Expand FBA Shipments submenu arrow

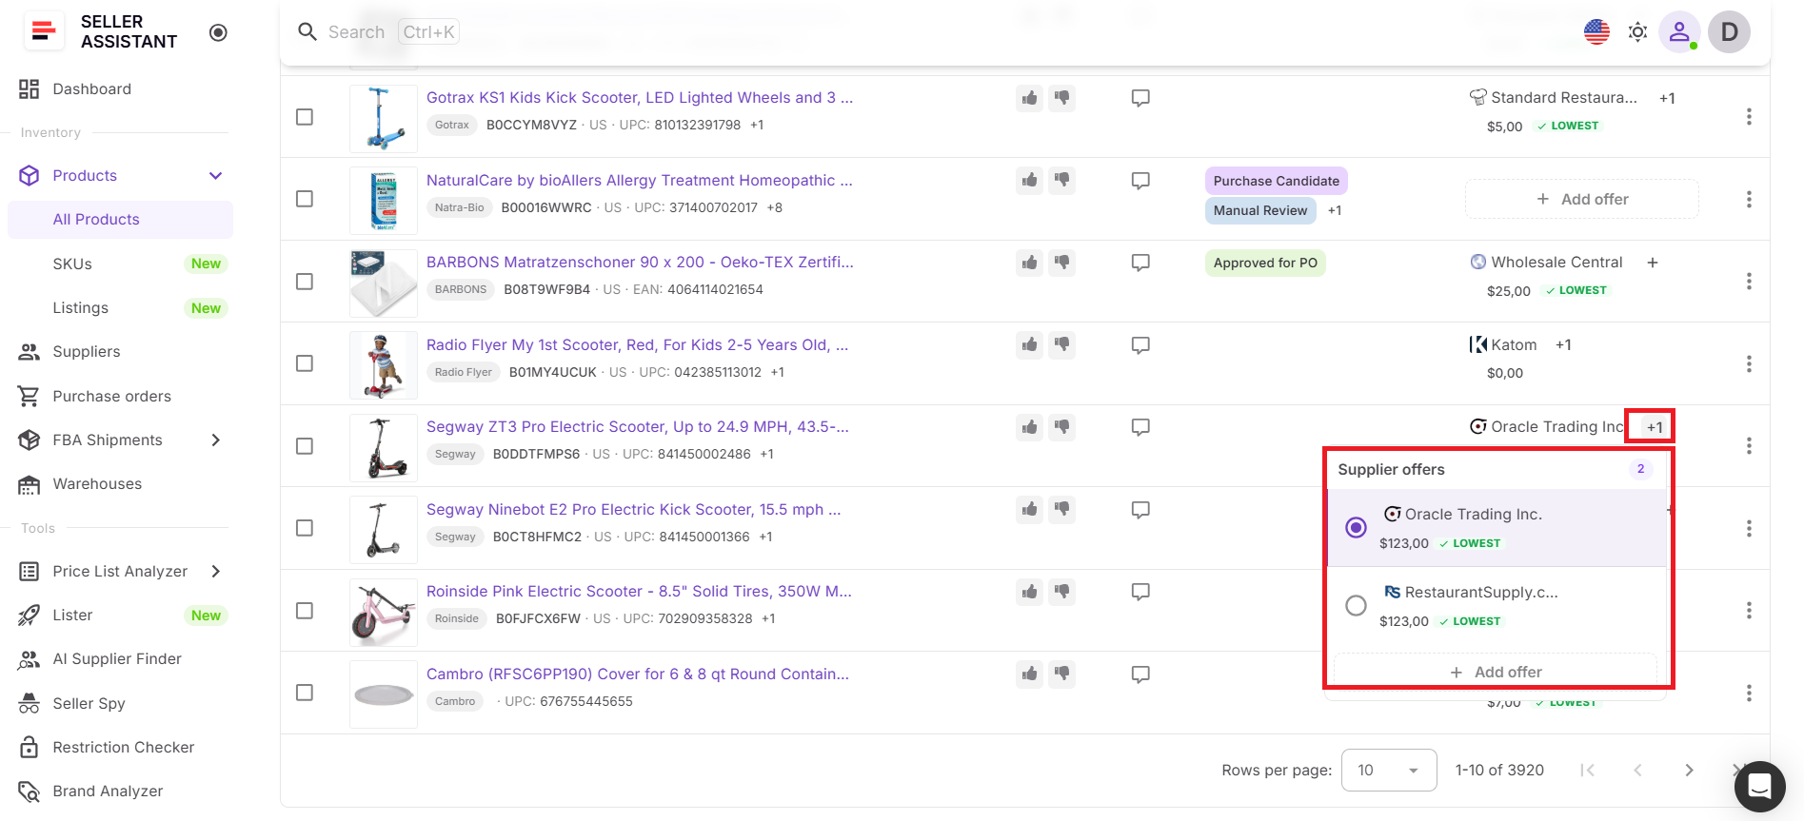216,440
